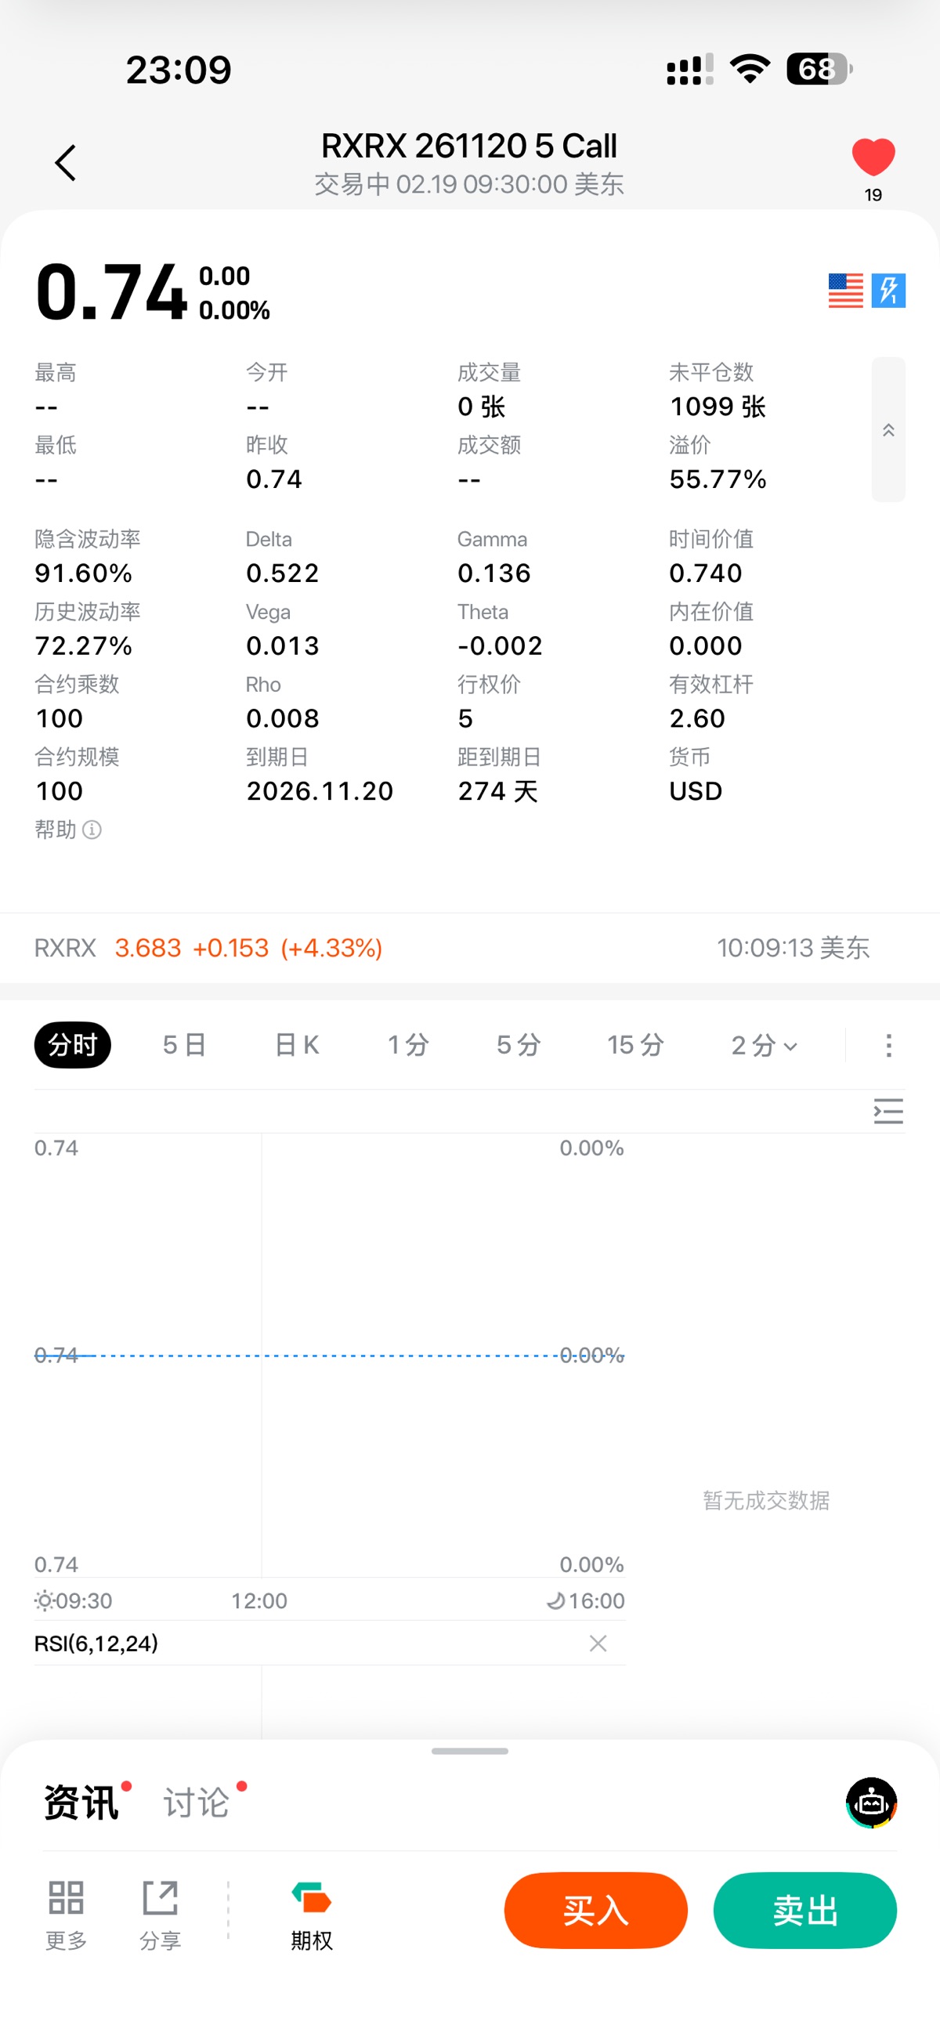
Task: Tap the US flag market icon
Action: pyautogui.click(x=844, y=291)
